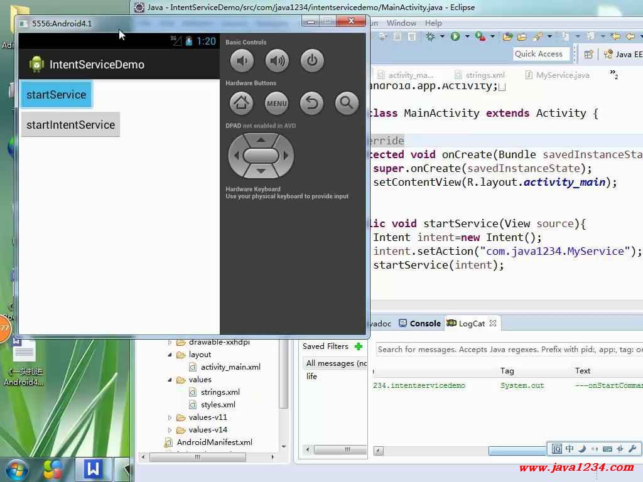Image resolution: width=643 pixels, height=482 pixels.
Task: Expand the values-v14 folder
Action: click(x=170, y=430)
